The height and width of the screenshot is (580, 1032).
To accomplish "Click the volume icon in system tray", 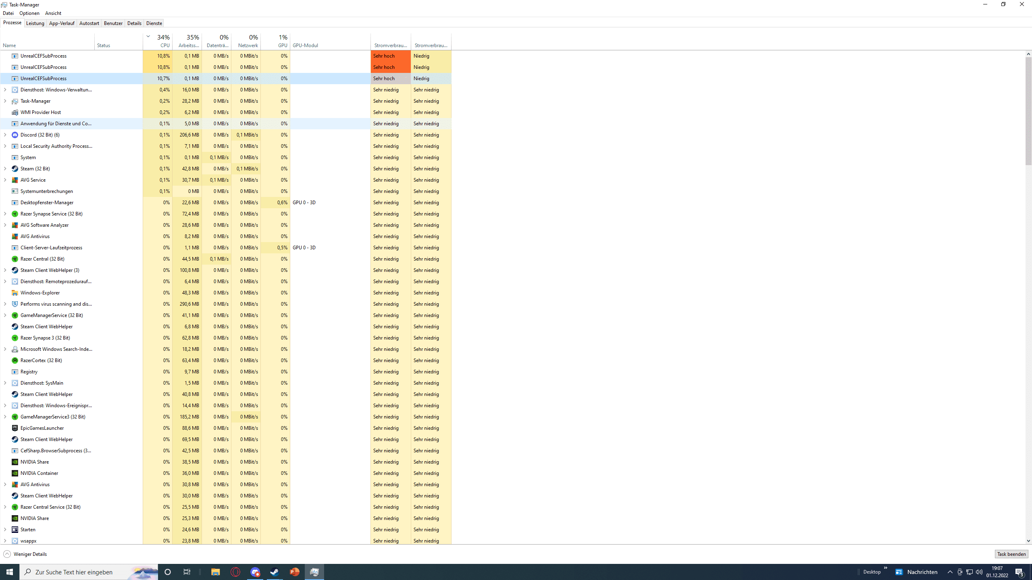I will (x=979, y=572).
